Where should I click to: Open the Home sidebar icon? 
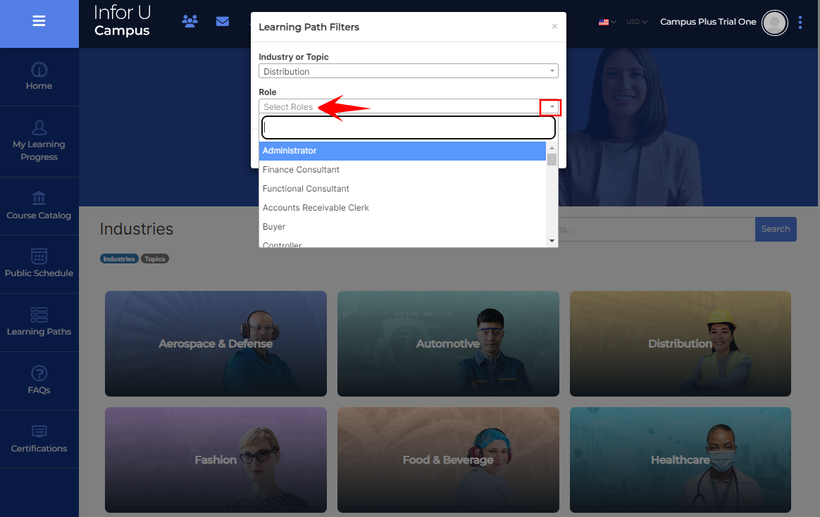[x=39, y=70]
